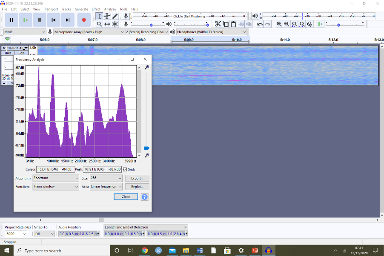
Task: Stop playback with the Stop button
Action: pos(40,20)
